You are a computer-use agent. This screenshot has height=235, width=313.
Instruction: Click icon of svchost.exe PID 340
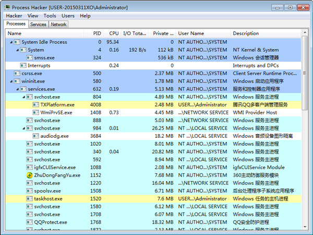tap(30, 151)
